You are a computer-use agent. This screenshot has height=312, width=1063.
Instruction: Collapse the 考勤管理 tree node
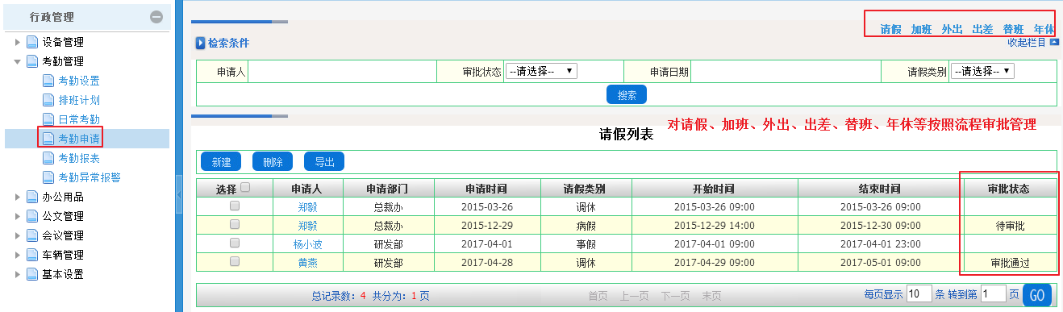point(17,61)
